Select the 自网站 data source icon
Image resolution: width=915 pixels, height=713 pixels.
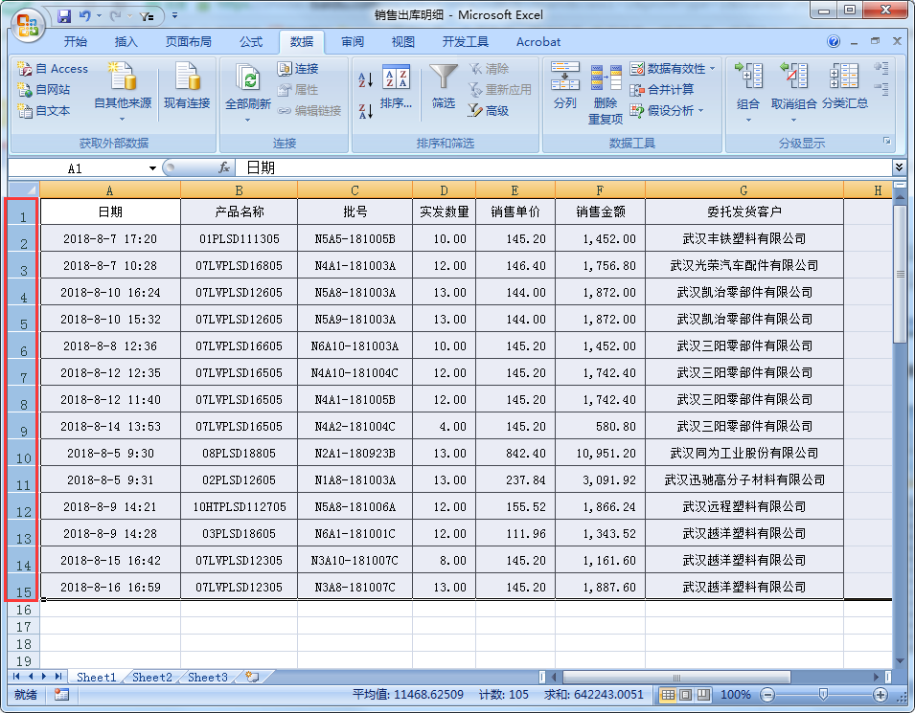pyautogui.click(x=52, y=86)
